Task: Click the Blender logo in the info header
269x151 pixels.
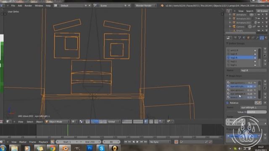Action: tap(162, 5)
